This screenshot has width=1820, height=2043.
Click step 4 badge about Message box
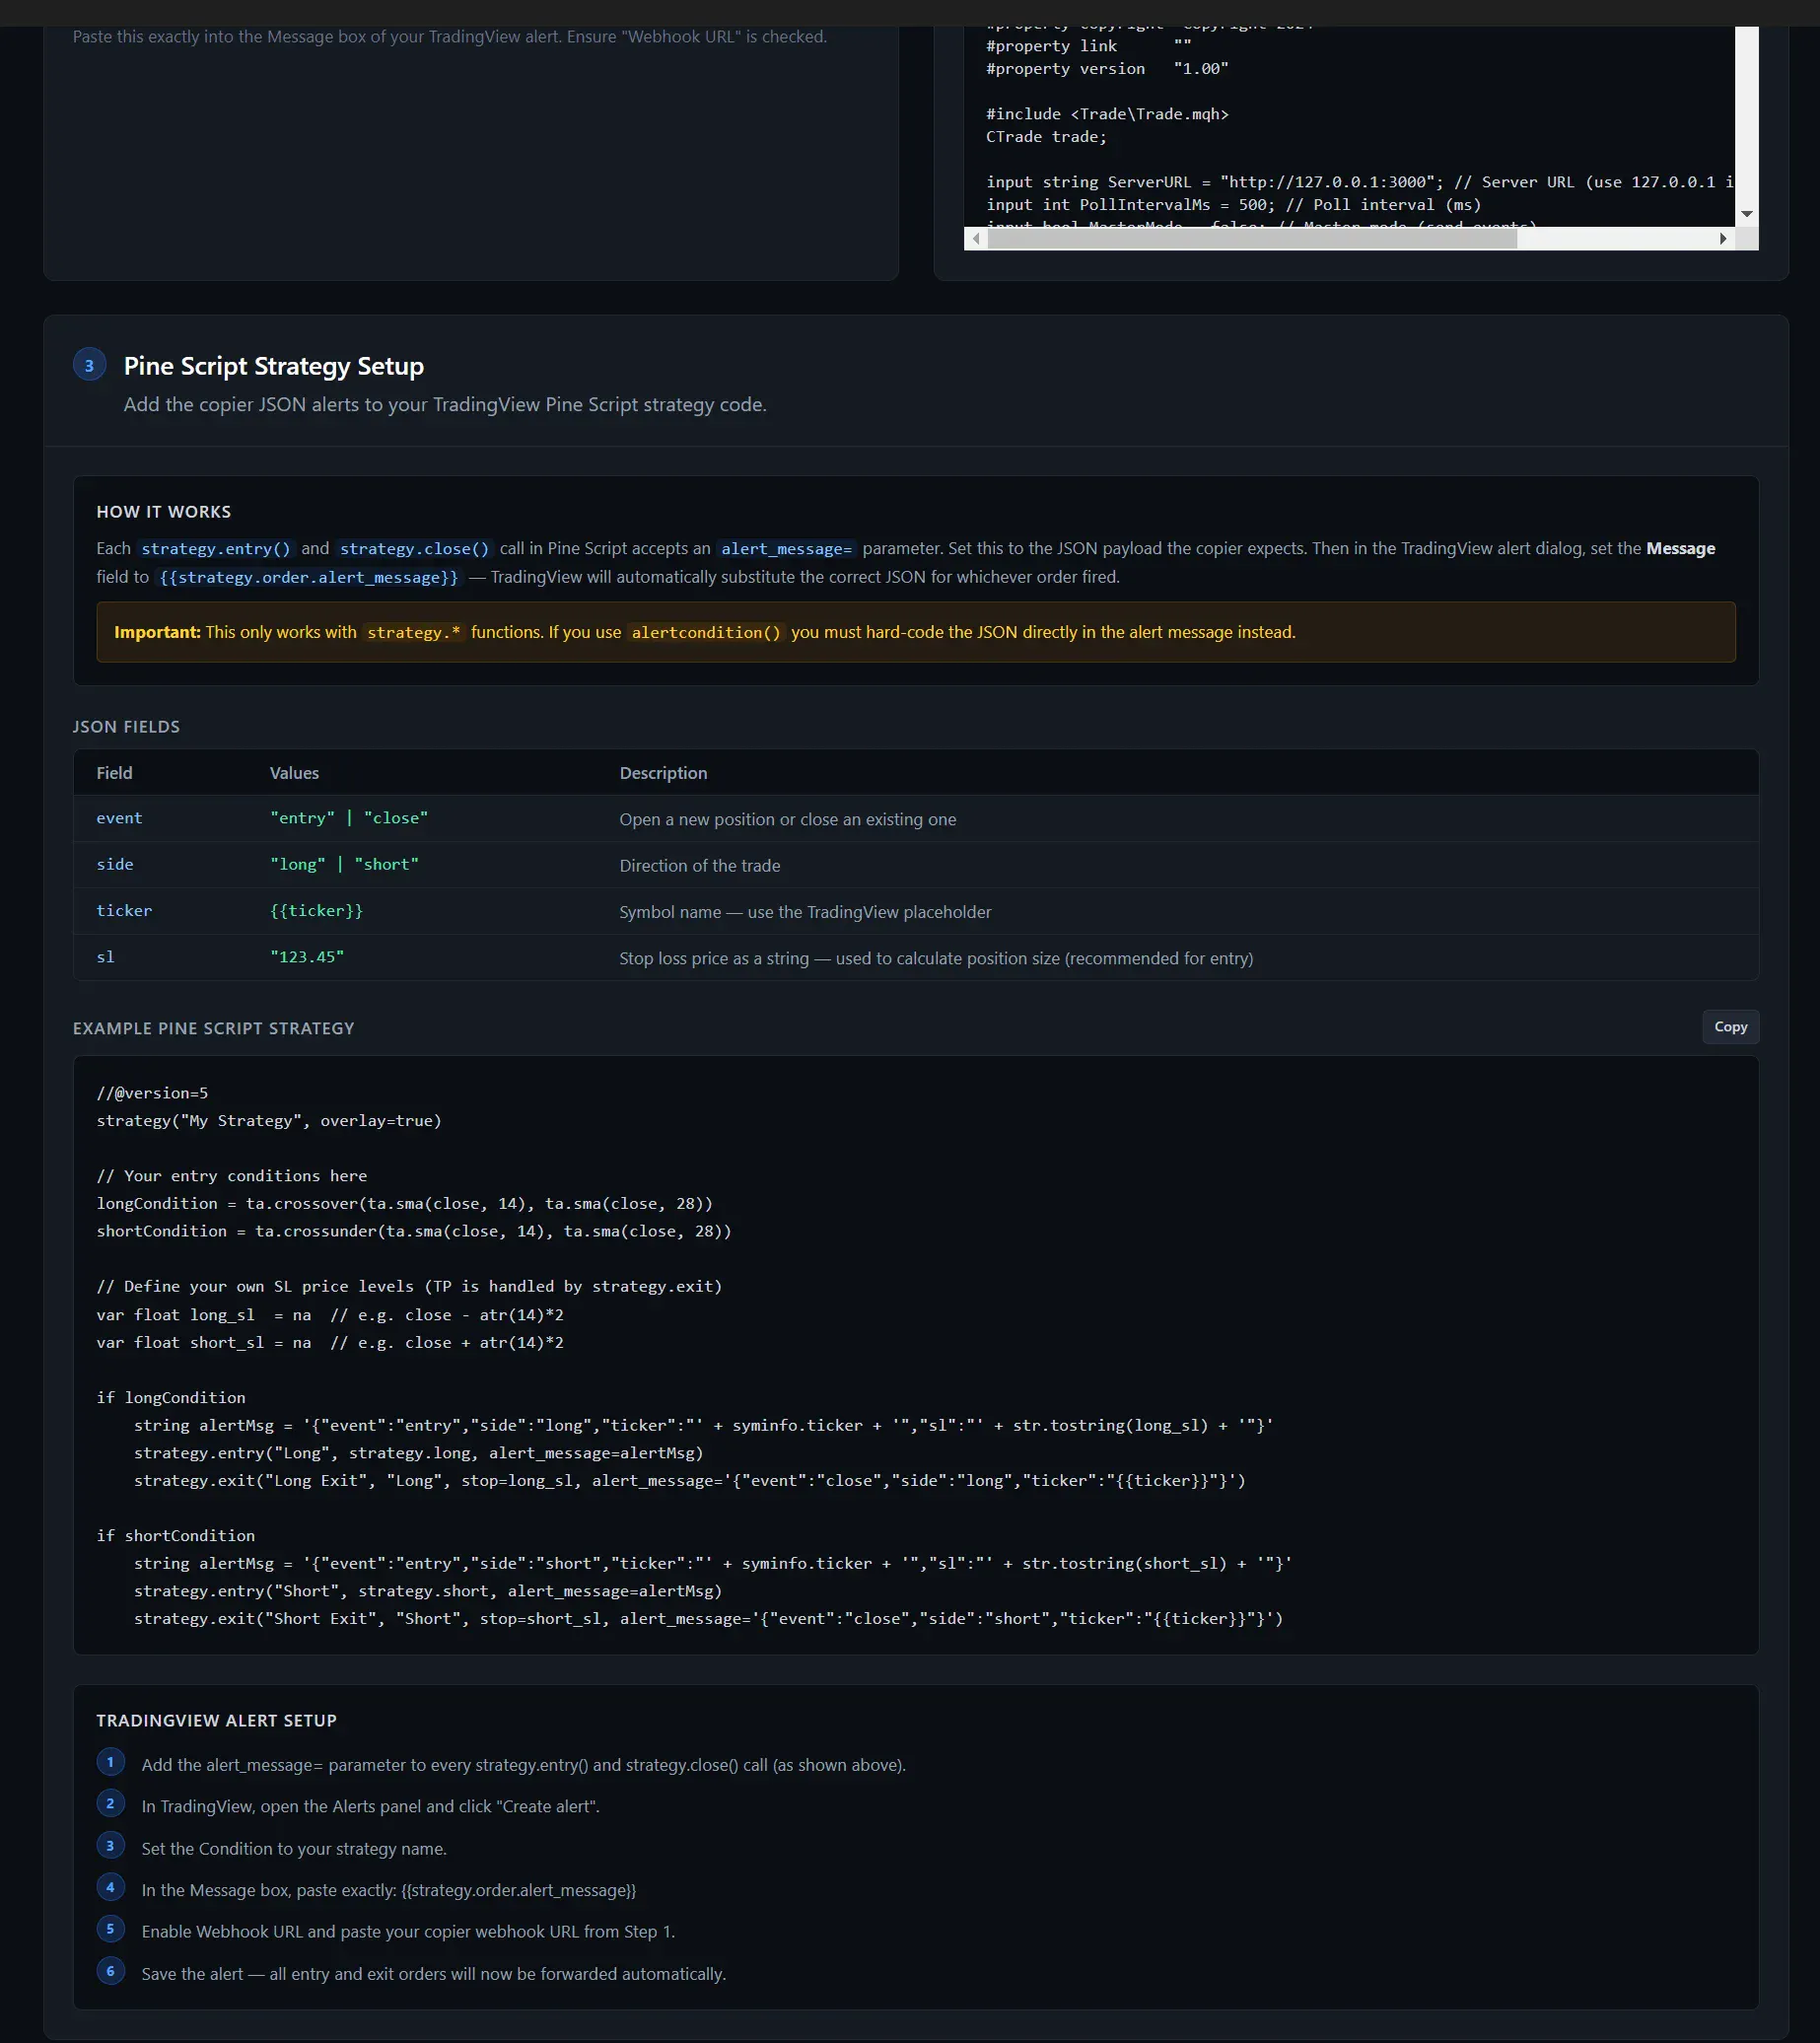(110, 1889)
